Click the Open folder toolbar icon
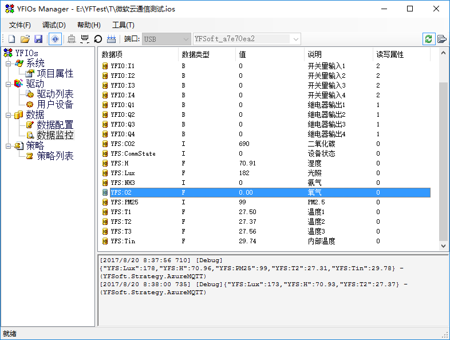450x340 pixels. coord(25,39)
